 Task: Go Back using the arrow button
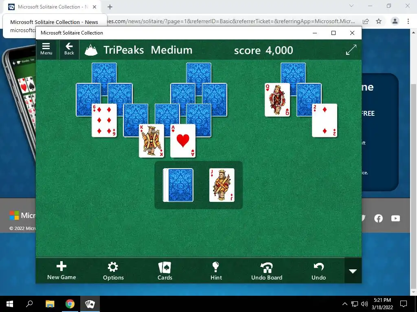click(69, 49)
